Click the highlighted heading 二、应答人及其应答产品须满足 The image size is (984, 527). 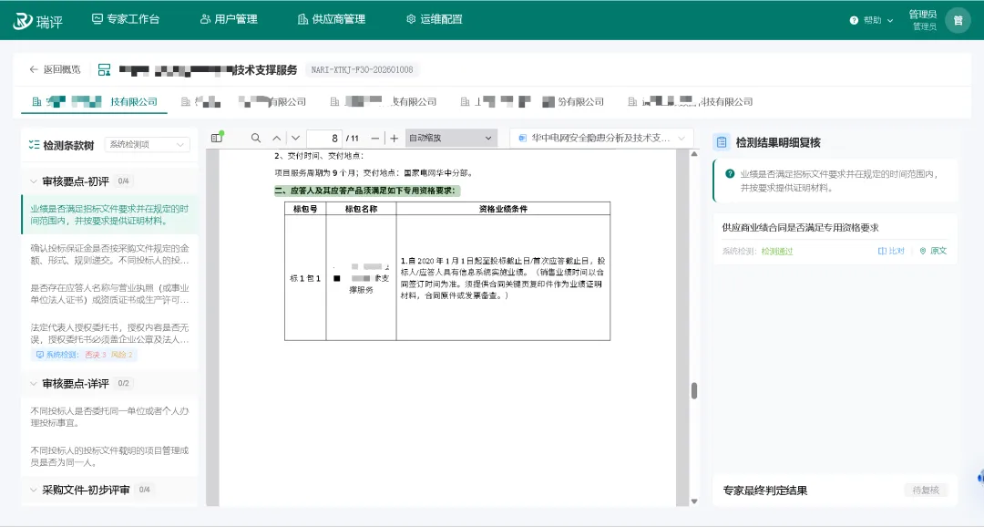pyautogui.click(x=365, y=191)
